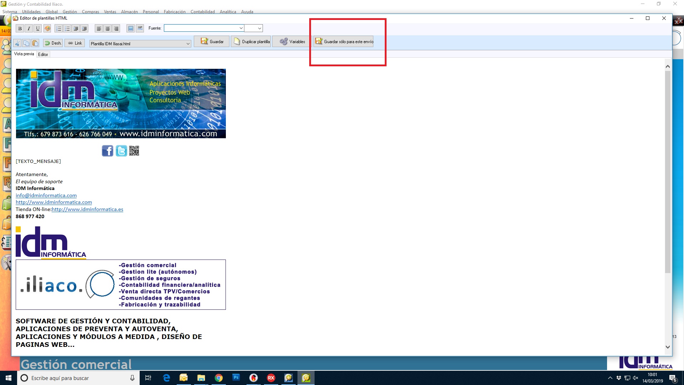The height and width of the screenshot is (385, 684).
Task: Open the Analítica menu
Action: tap(228, 12)
